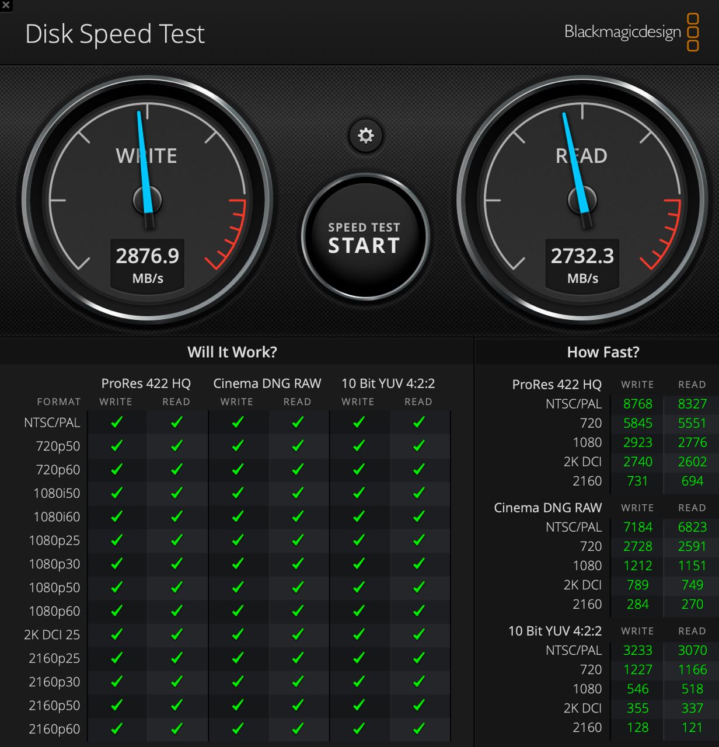
Task: Close the Disk Speed Test window
Action: [6, 5]
